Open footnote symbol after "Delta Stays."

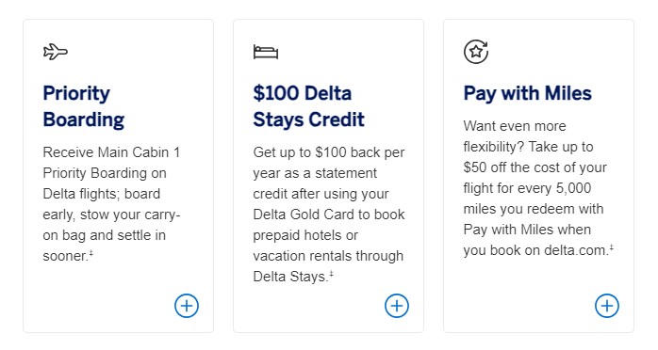click(x=331, y=274)
